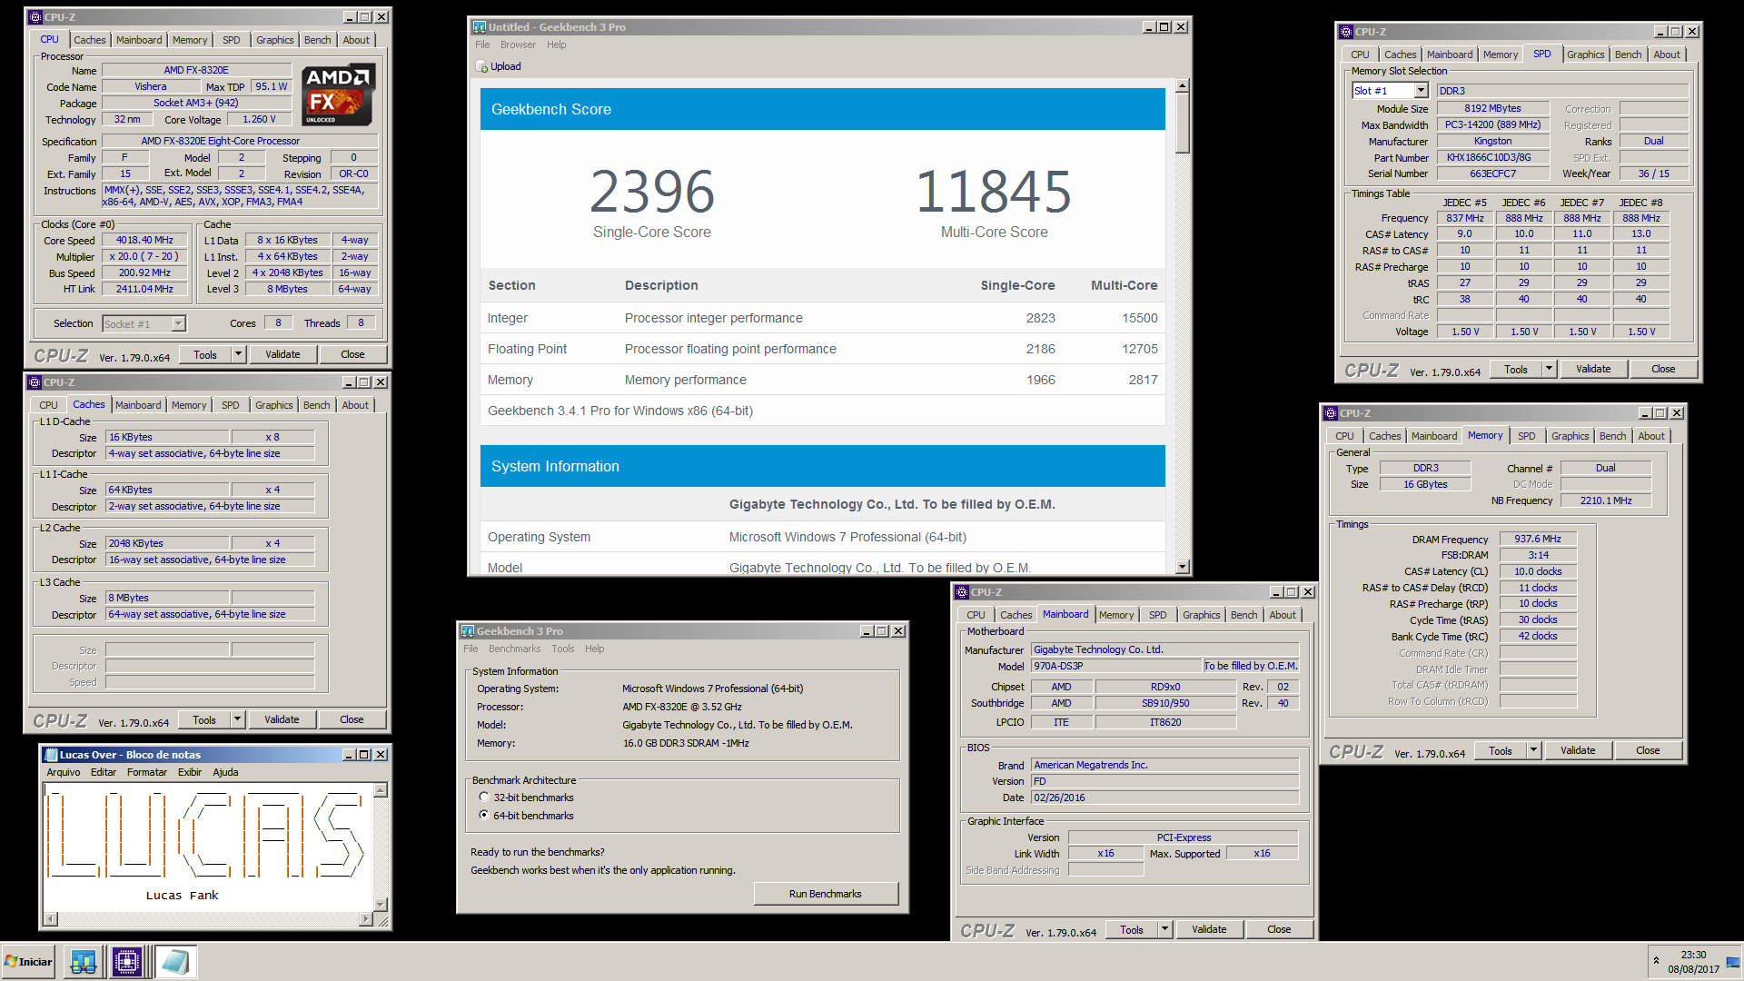1744x981 pixels.
Task: Click Notepad vertical scroll up arrow
Action: [381, 790]
